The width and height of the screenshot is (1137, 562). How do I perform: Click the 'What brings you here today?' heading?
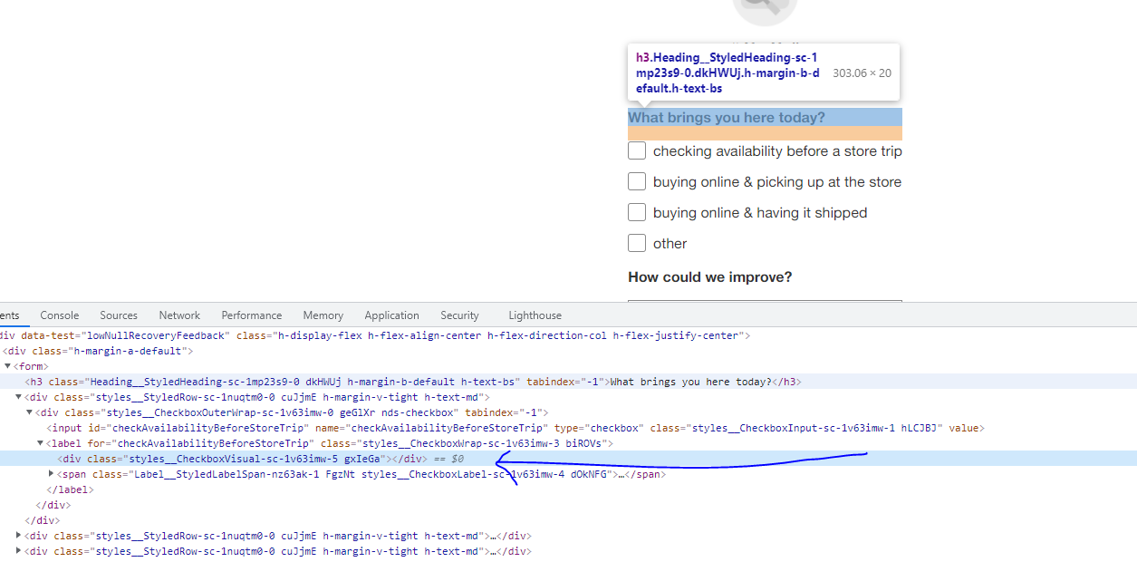(x=727, y=118)
